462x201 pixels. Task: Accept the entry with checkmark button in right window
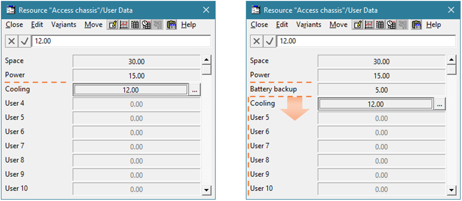(x=269, y=41)
